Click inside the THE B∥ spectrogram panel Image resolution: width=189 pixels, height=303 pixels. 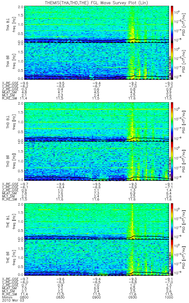coord(96,257)
